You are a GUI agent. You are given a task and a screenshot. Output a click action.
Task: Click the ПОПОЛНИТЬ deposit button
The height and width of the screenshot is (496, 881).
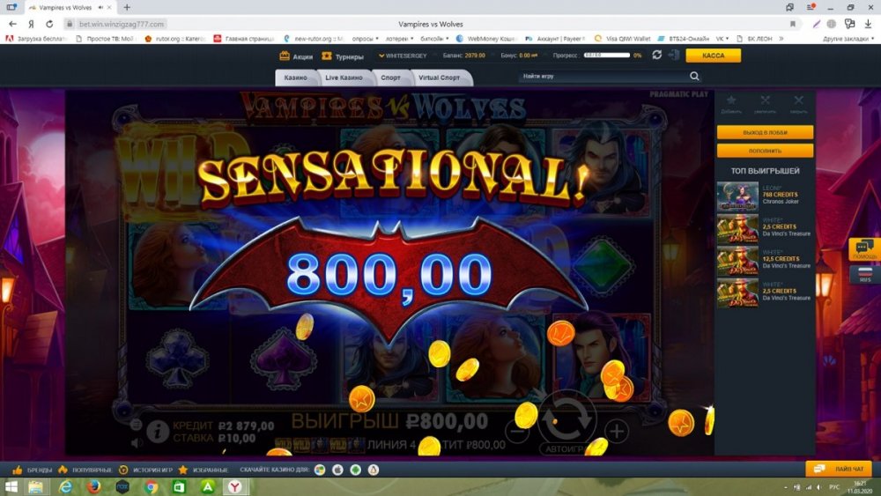pyautogui.click(x=764, y=151)
